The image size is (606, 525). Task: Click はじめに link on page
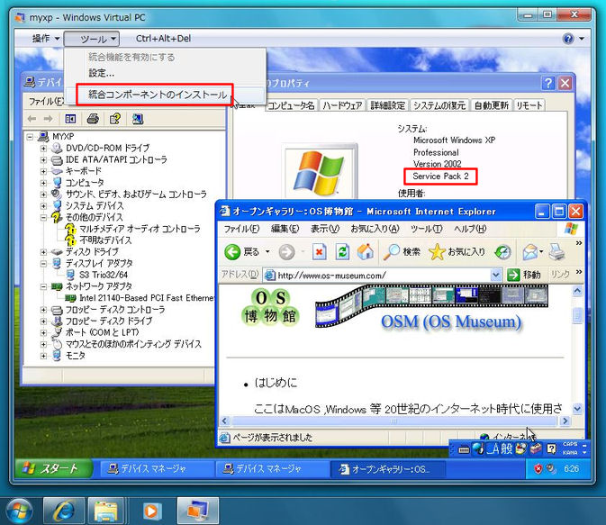(276, 383)
